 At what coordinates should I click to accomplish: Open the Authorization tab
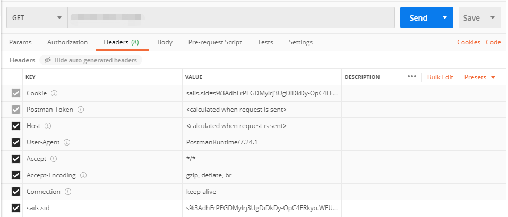tap(67, 42)
